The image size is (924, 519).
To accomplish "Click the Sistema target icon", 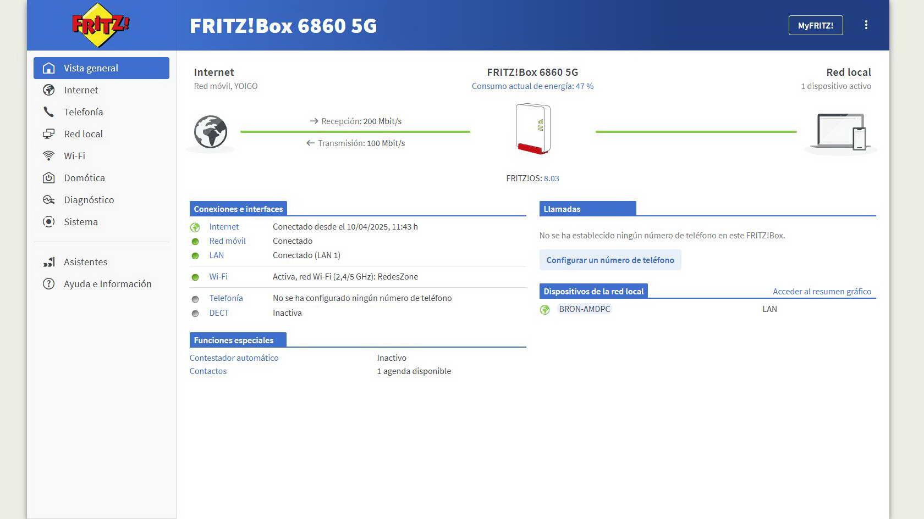I will click(x=49, y=222).
